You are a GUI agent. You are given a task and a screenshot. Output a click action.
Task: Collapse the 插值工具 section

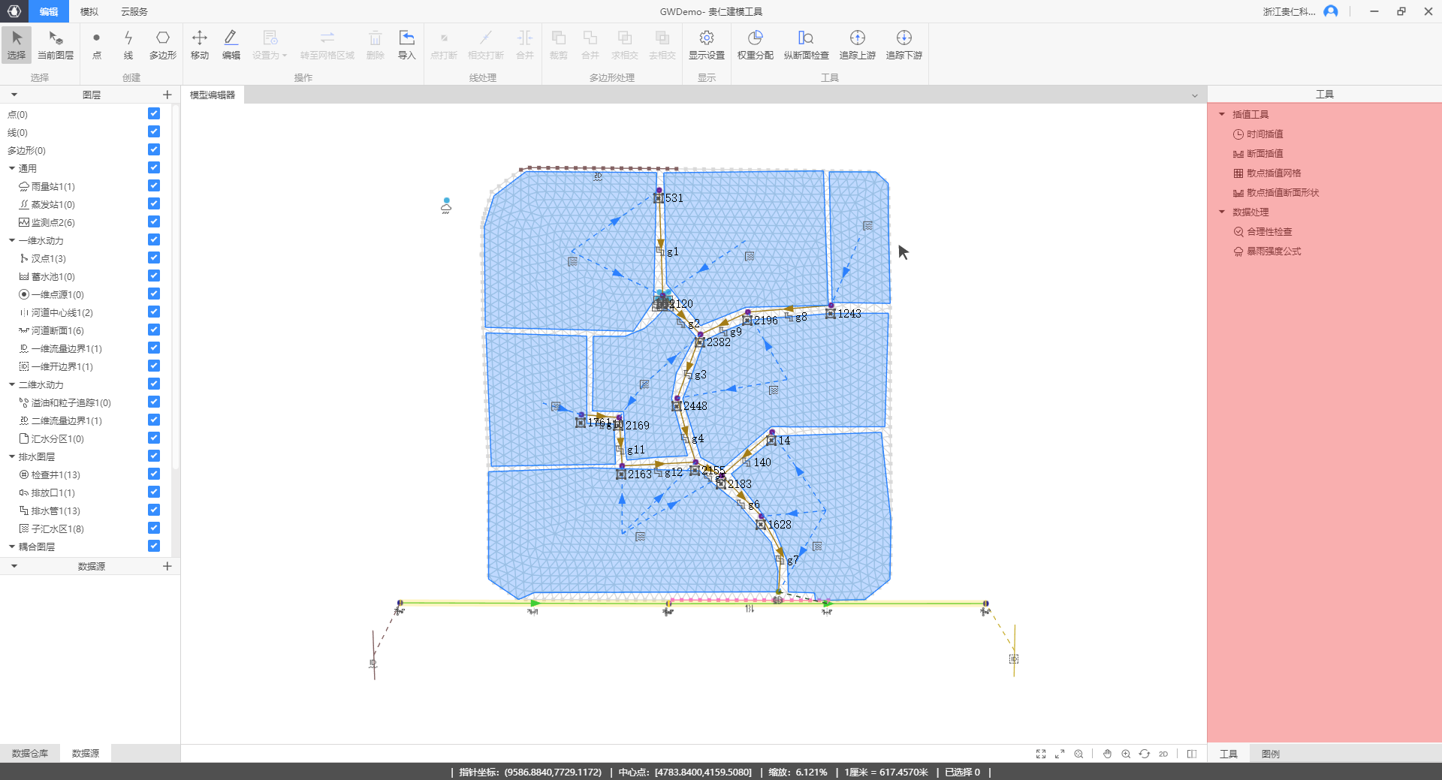point(1222,114)
